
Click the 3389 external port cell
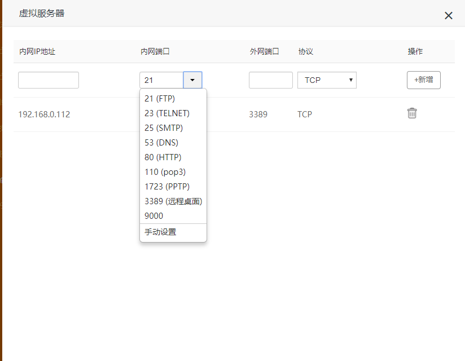pos(258,115)
